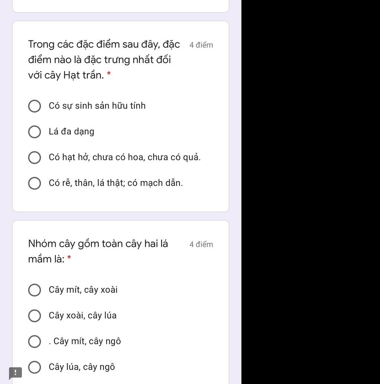Image resolution: width=380 pixels, height=384 pixels.
Task: Pick radio for "Có hạt hở, chưa có hoa"
Action: [x=35, y=158]
